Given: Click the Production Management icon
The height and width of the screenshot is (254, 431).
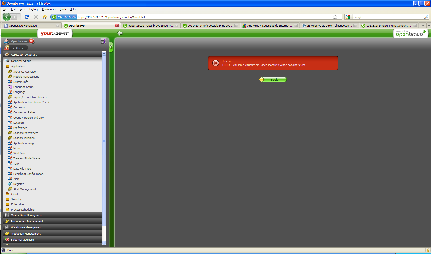Looking at the screenshot, I should [x=7, y=233].
